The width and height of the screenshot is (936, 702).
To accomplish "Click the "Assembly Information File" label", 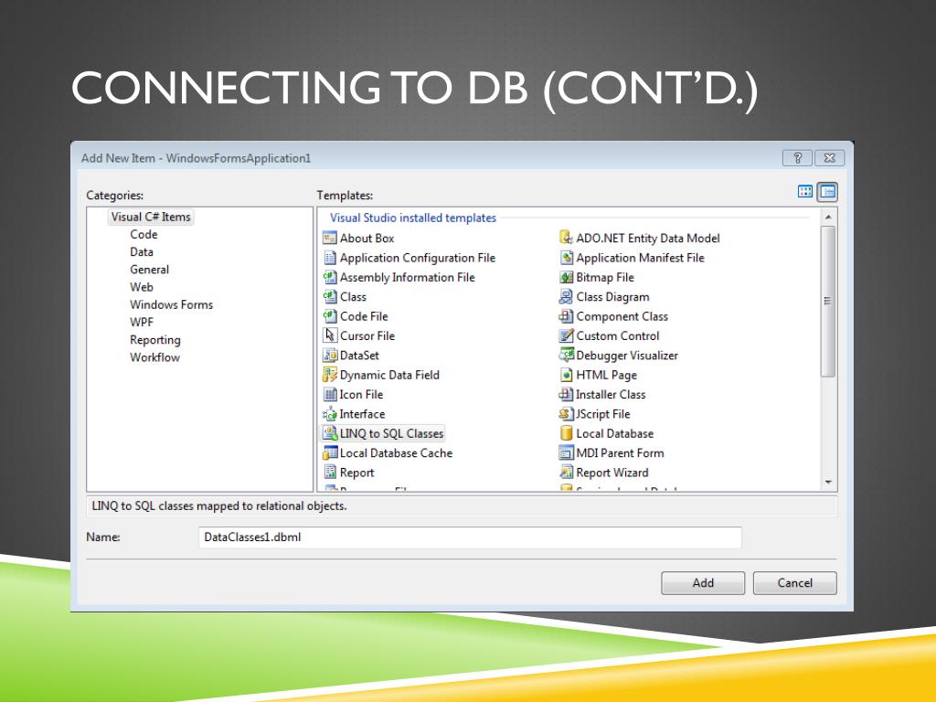I will click(x=407, y=278).
